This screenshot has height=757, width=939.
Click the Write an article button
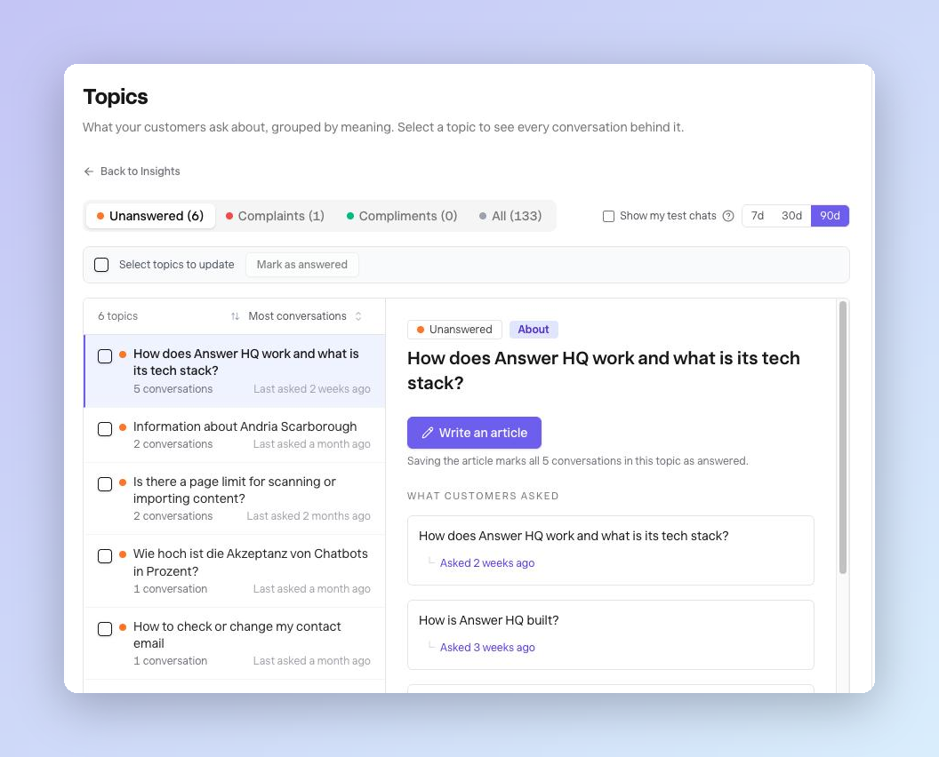(474, 433)
